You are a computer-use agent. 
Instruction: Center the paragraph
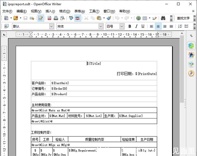tap(158, 26)
